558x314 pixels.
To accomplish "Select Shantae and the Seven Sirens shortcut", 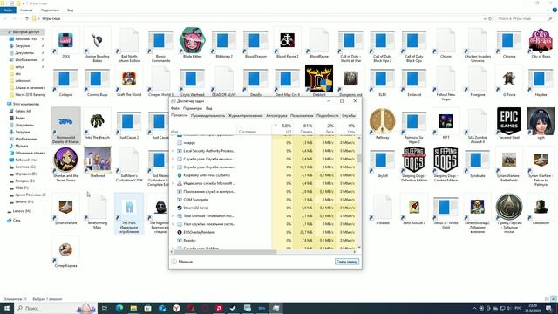I will point(65,165).
